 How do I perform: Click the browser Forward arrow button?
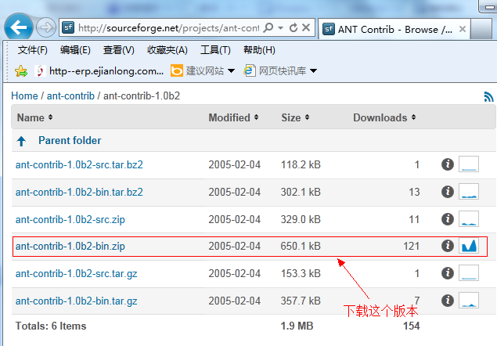(x=46, y=28)
